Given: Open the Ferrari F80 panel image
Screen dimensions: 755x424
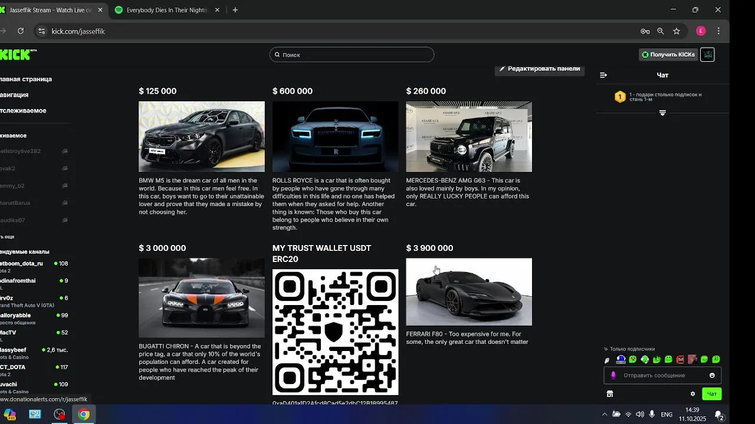Looking at the screenshot, I should tap(469, 291).
